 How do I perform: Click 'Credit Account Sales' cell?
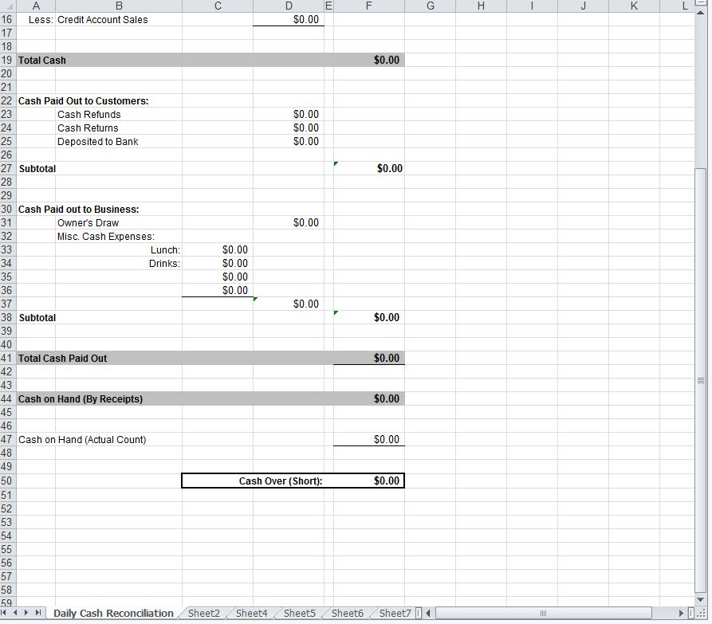(x=103, y=19)
